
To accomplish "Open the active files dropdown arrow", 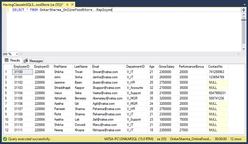I will click(x=245, y=5).
